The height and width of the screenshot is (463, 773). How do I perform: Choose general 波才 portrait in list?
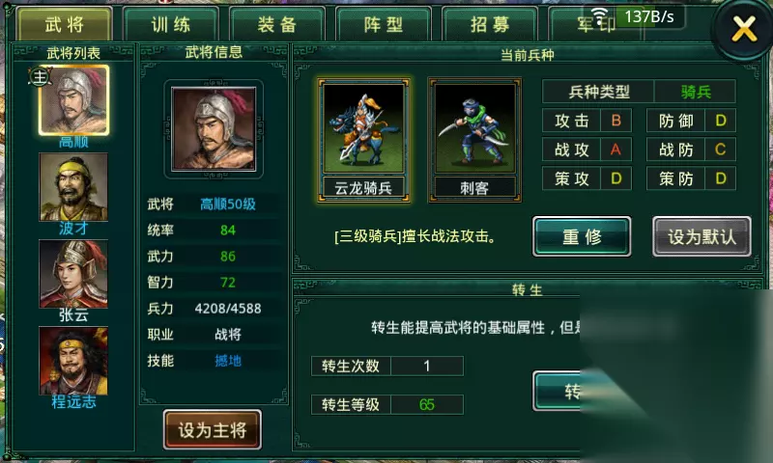click(x=73, y=186)
